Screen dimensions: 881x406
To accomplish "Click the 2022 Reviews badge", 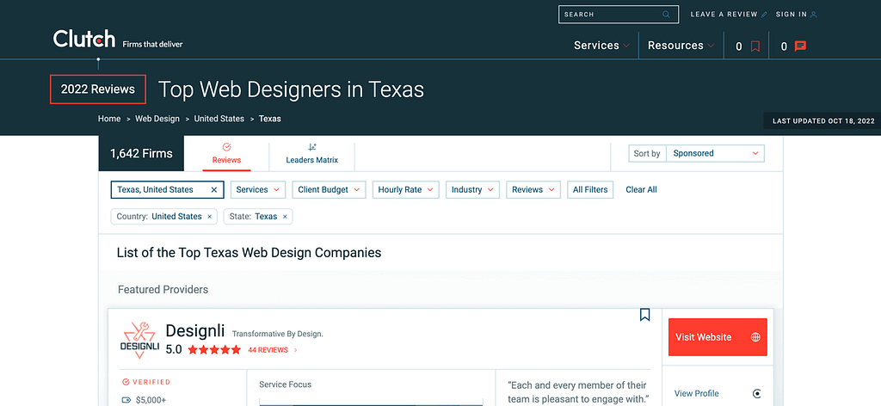I will pos(98,89).
